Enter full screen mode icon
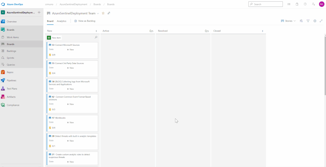Screen dimensions: 326x167 (x=321, y=21)
